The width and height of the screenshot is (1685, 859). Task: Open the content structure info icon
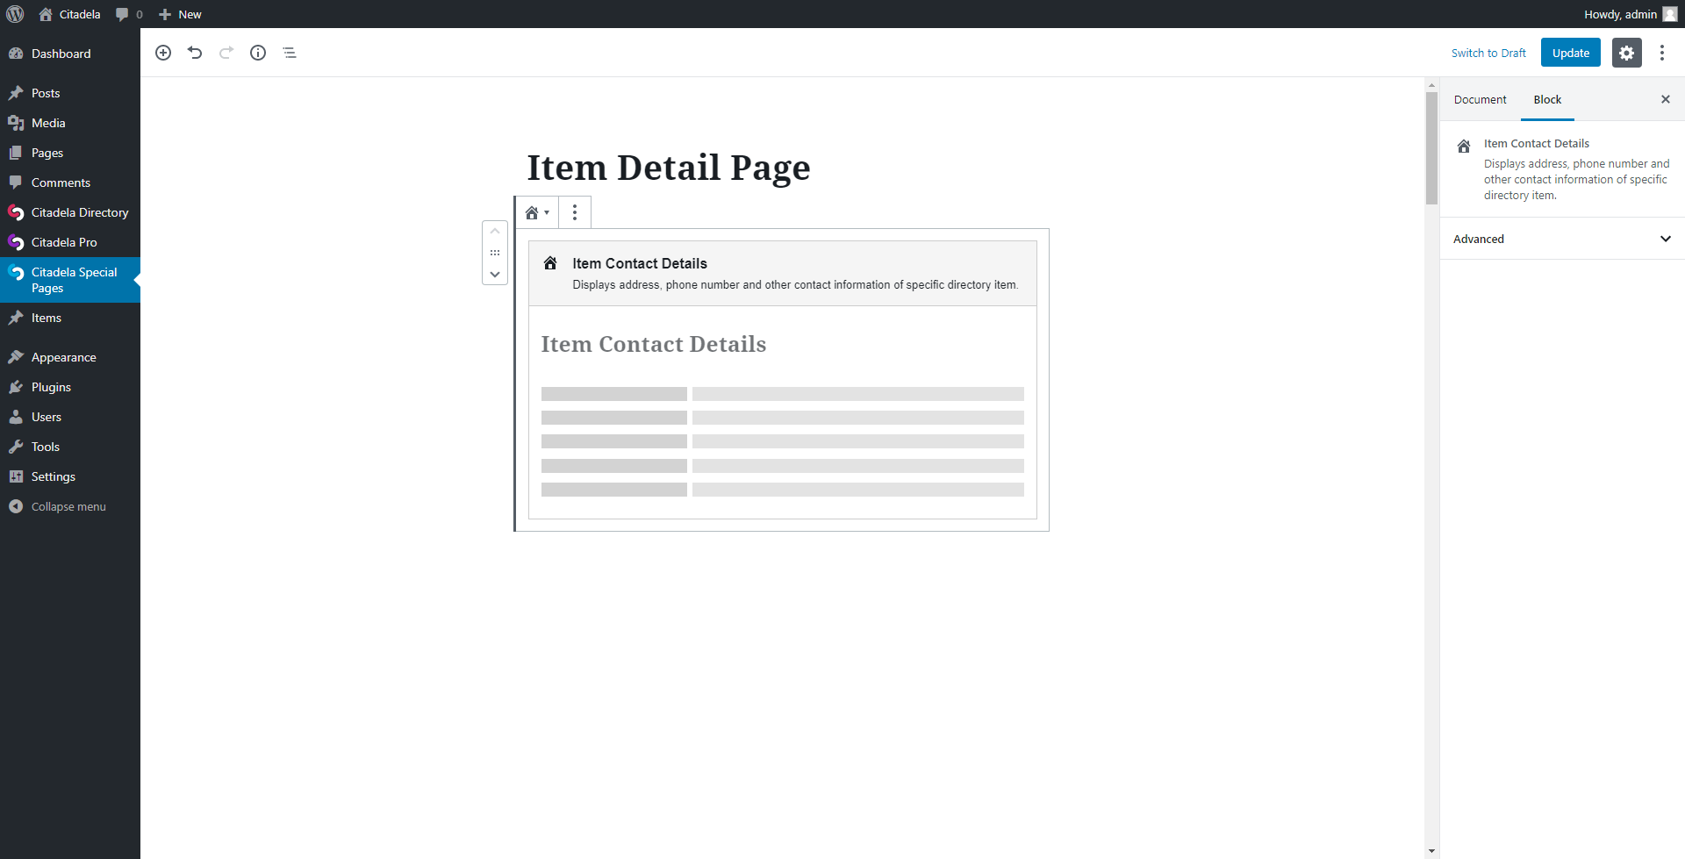[258, 53]
